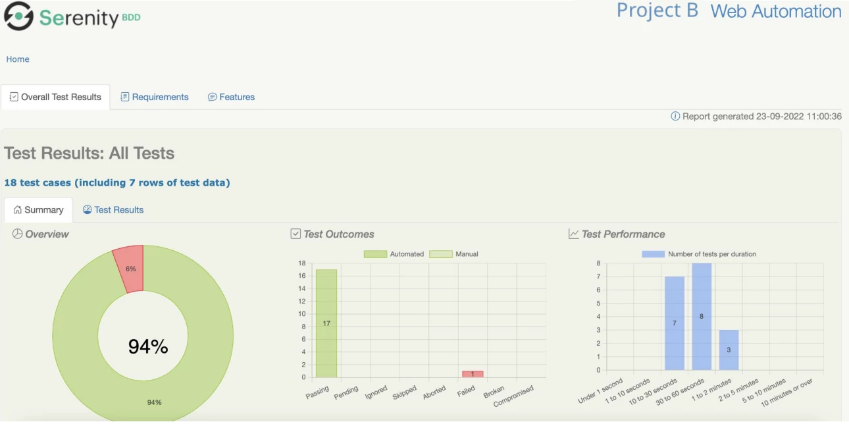Click the home icon on Summary tab
The image size is (849, 424).
18,210
